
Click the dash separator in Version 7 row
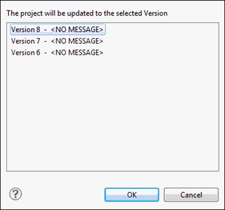click(46, 42)
